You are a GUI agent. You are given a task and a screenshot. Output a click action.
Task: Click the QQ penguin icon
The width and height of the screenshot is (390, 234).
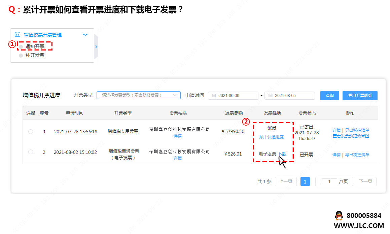(339, 215)
